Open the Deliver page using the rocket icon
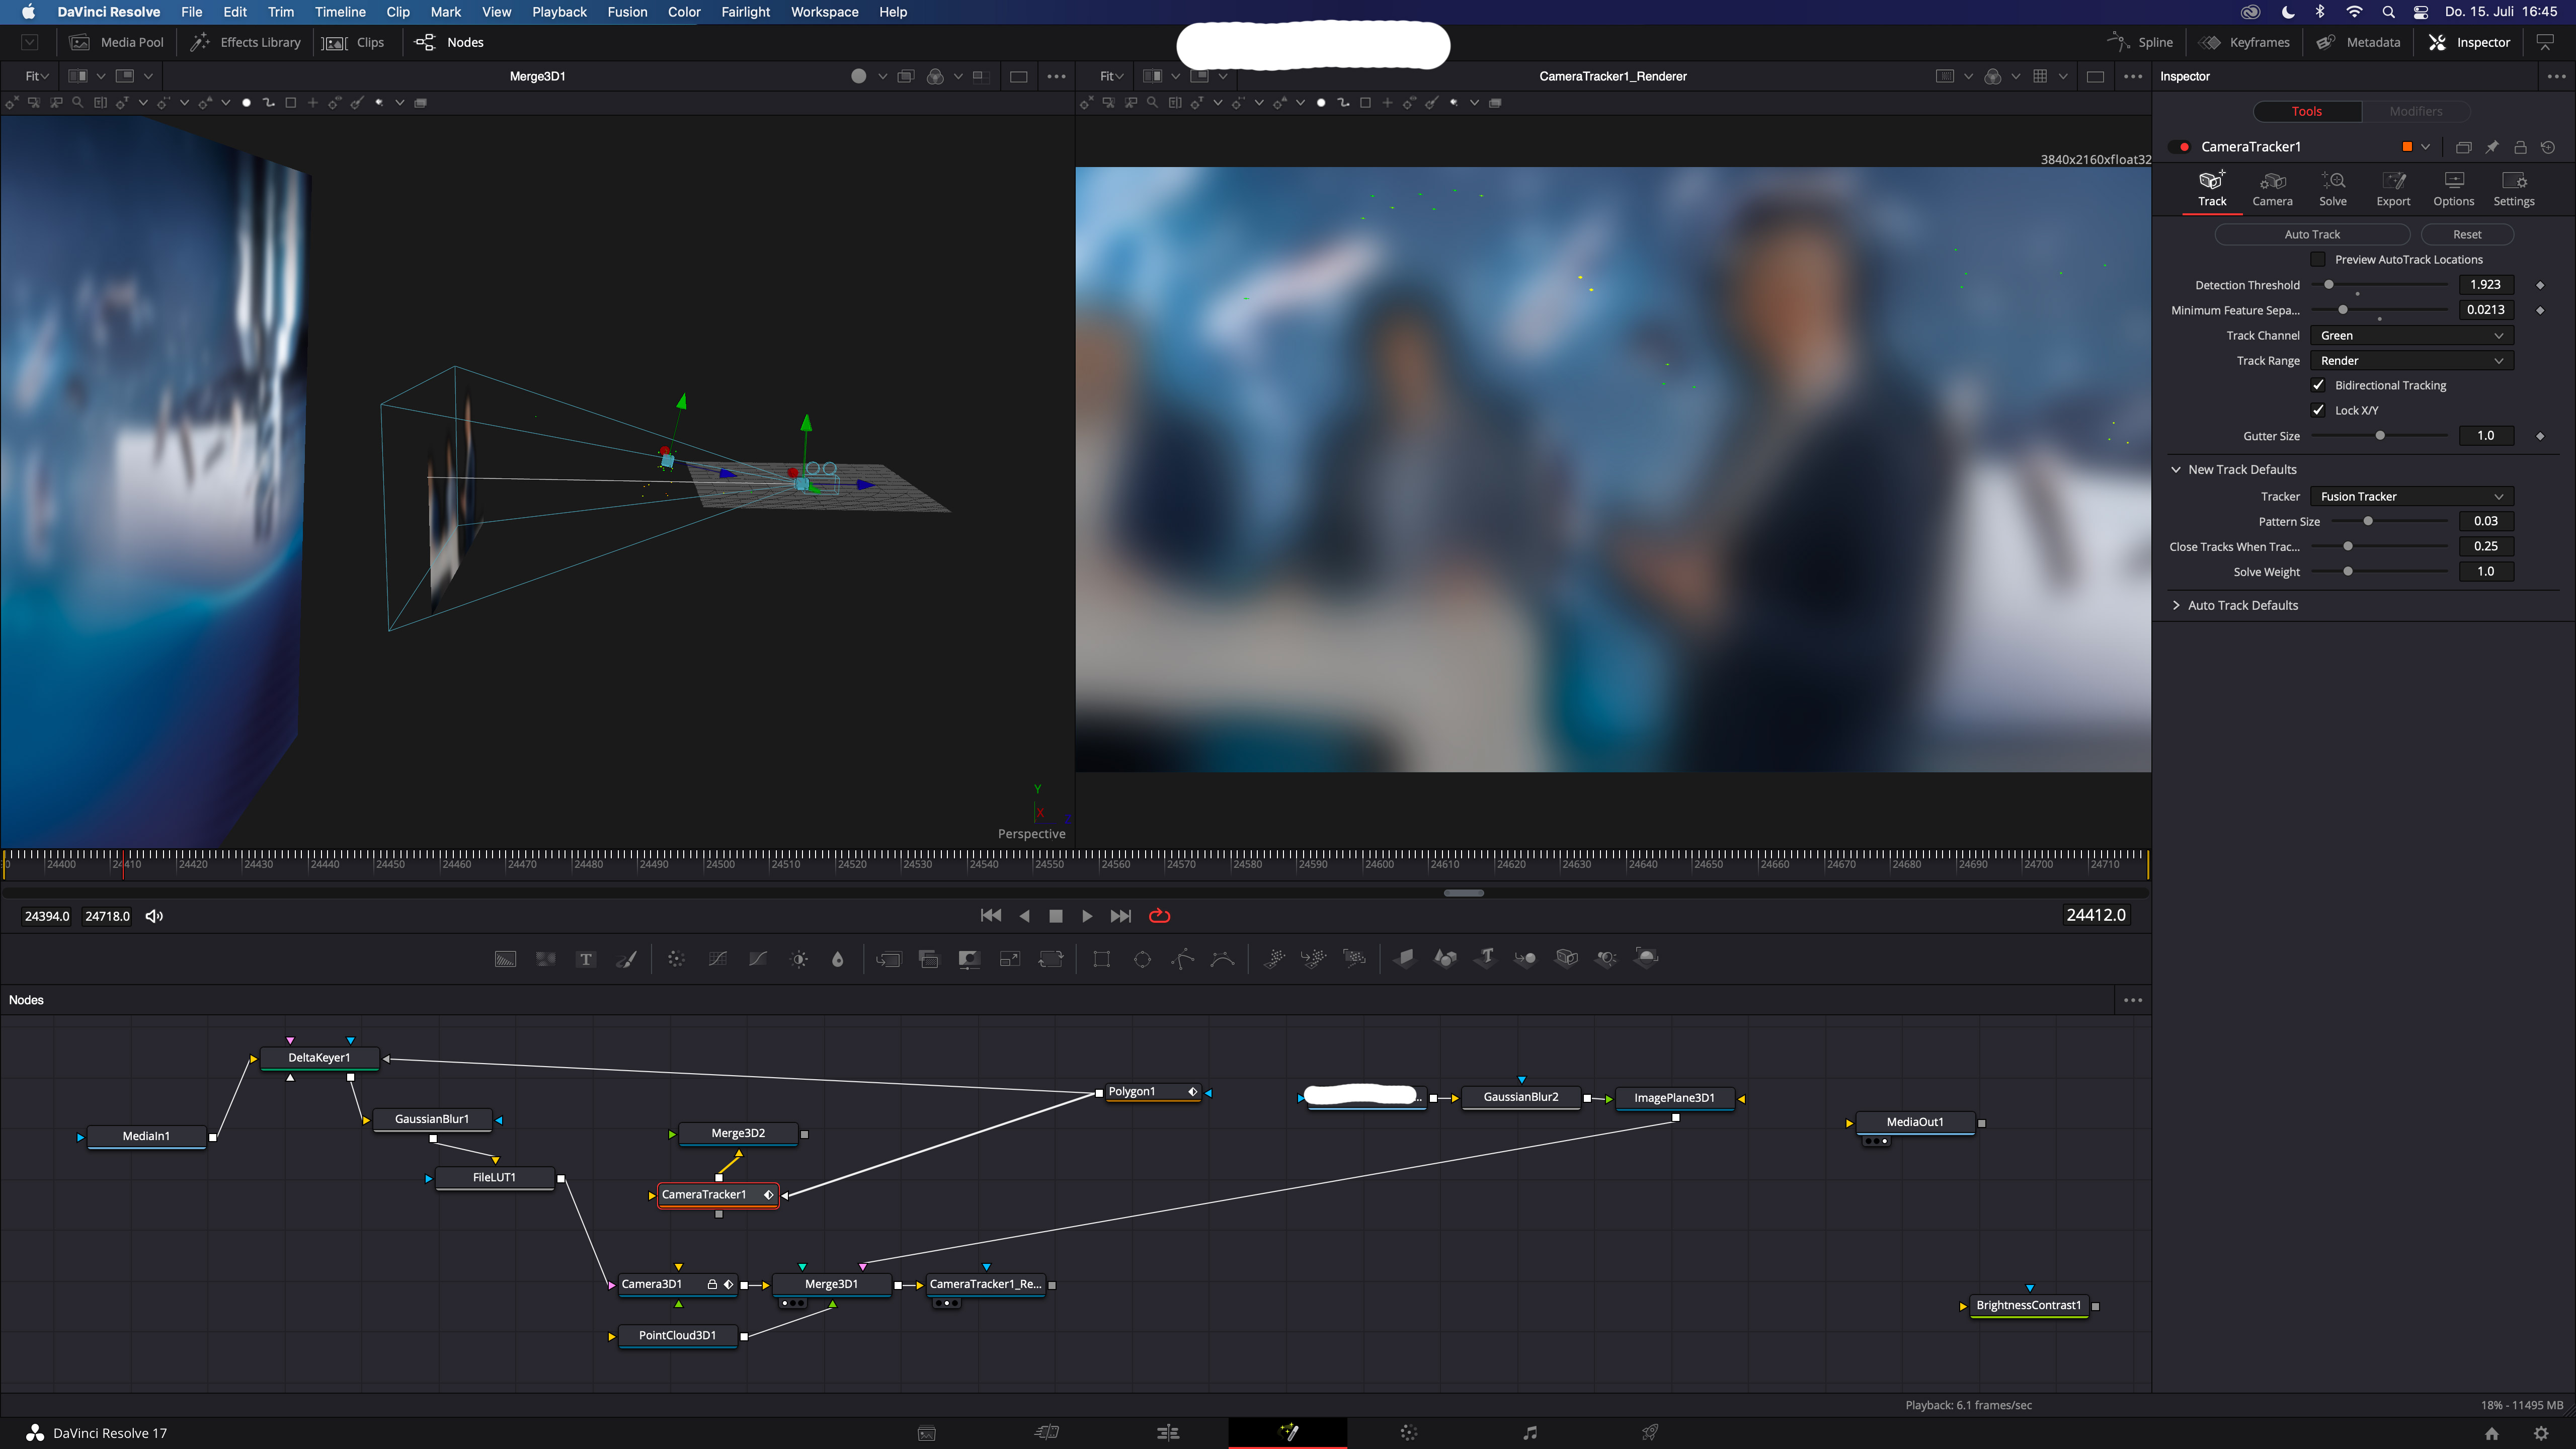Screen dimensions: 2576x1449 point(1650,1432)
